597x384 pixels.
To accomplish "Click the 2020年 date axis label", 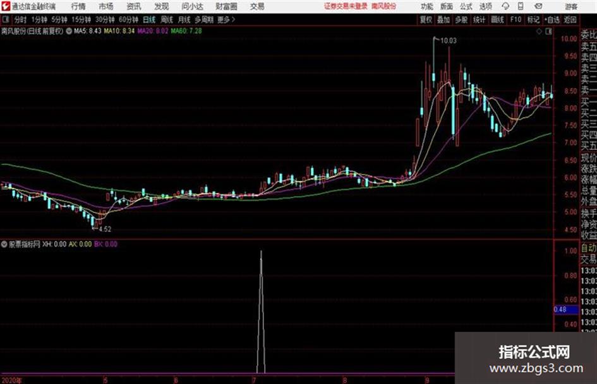I will (12, 380).
